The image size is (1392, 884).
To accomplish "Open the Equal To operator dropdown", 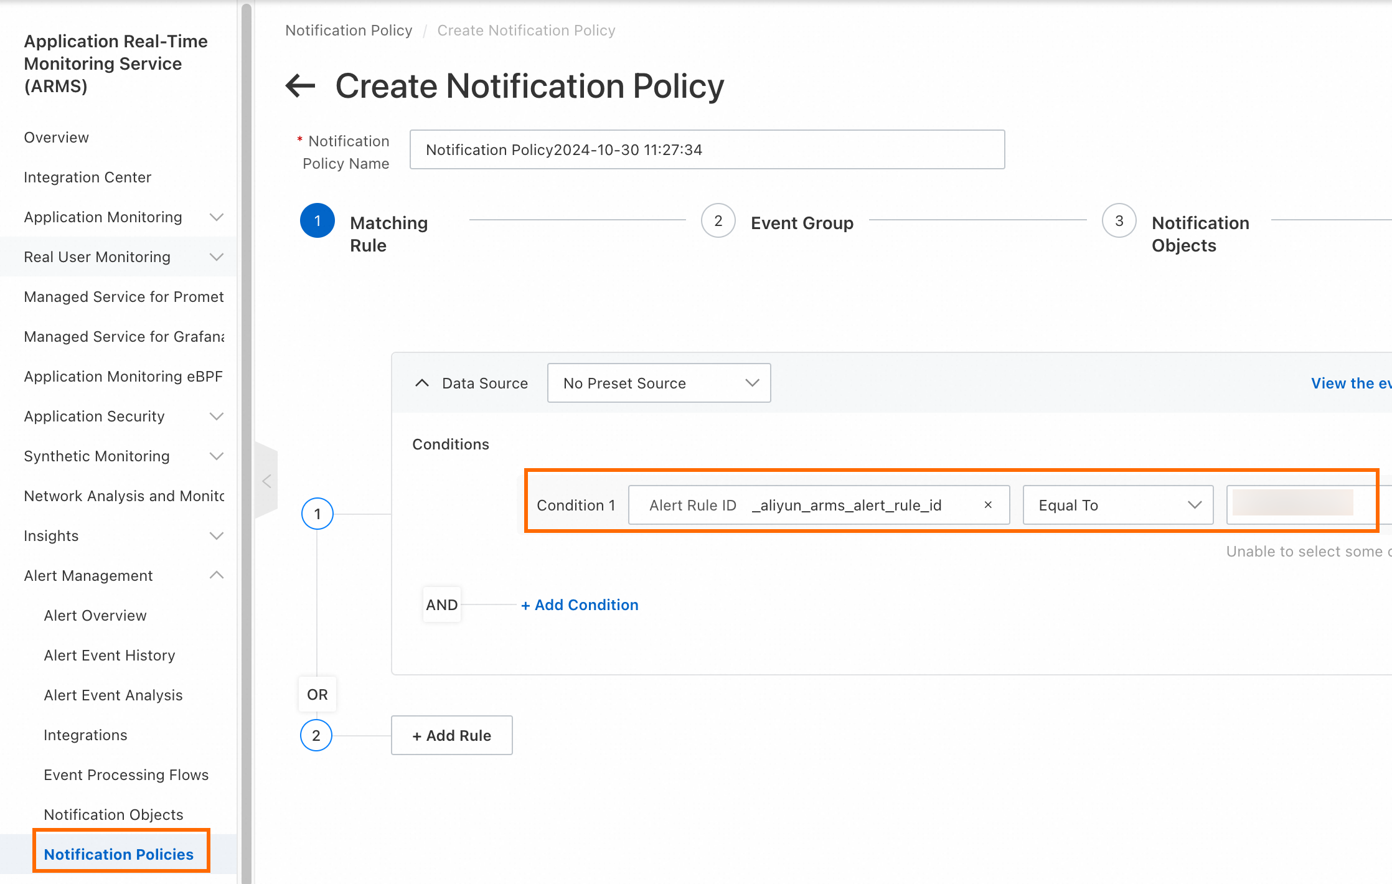I will tap(1117, 505).
